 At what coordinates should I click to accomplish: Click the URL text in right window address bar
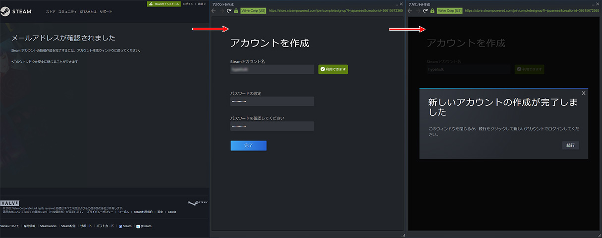[532, 10]
